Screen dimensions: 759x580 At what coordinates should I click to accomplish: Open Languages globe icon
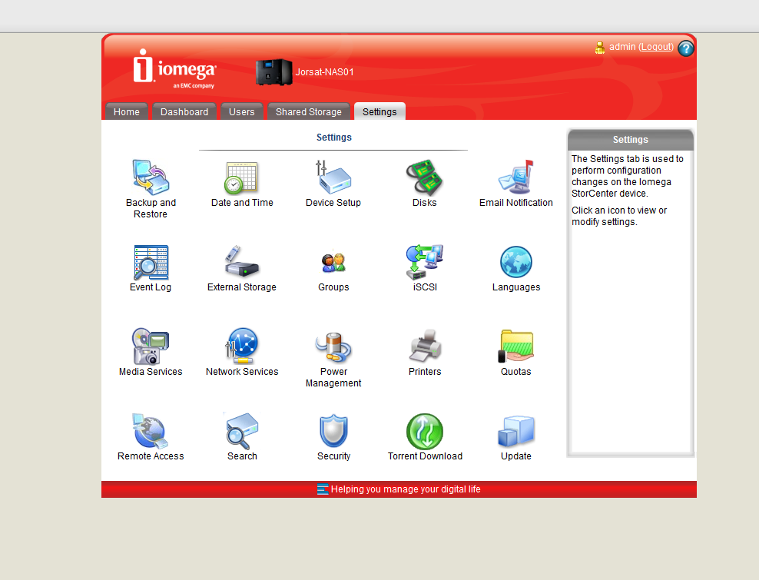(x=515, y=263)
